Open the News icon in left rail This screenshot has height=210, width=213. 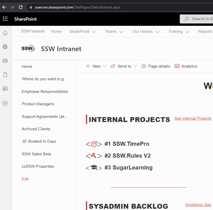(x=5, y=61)
